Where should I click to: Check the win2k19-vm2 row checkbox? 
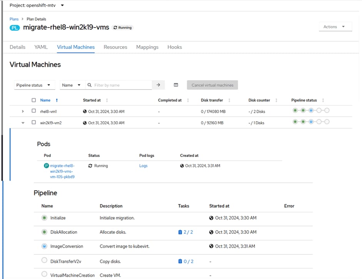(34, 122)
